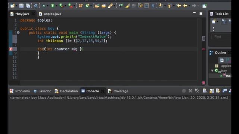
Task: Click the Open Task folder icon
Action: pos(103,6)
